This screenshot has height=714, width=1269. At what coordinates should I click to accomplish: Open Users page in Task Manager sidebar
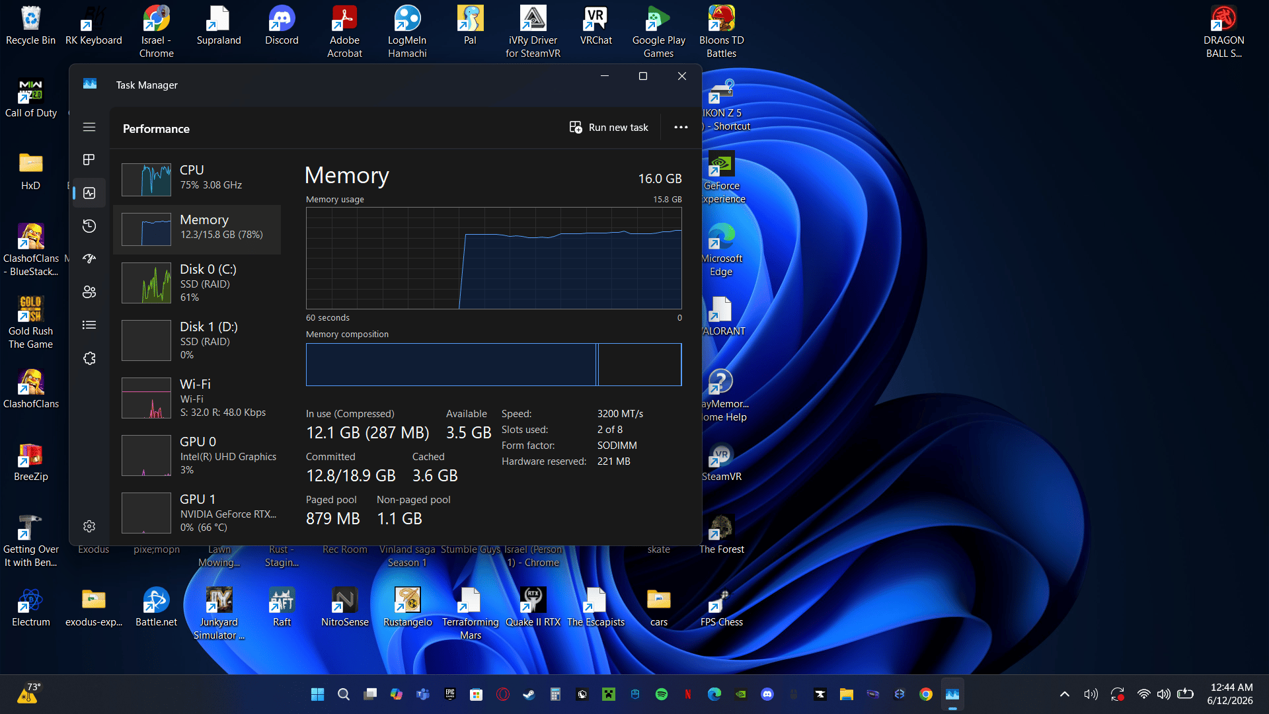coord(89,292)
